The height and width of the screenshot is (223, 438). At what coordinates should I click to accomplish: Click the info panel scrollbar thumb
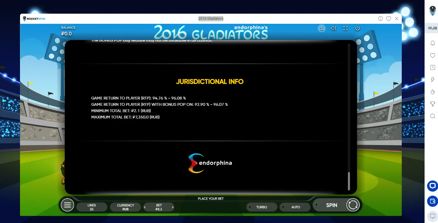(349, 181)
